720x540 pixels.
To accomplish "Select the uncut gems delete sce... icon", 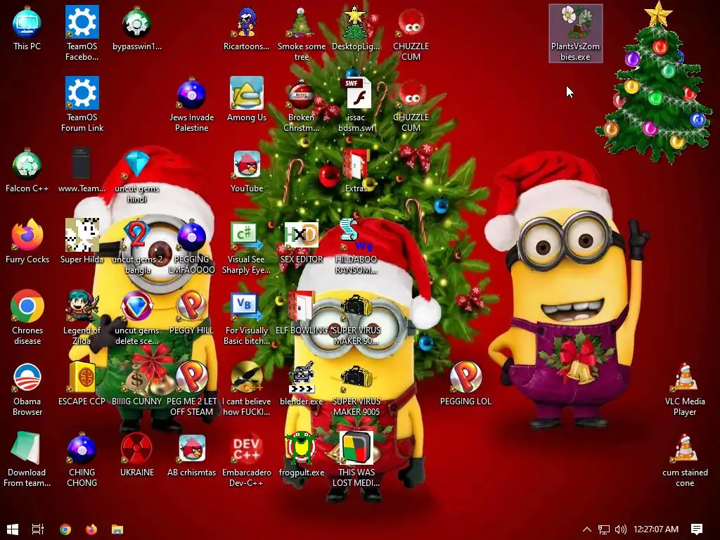I will (137, 319).
